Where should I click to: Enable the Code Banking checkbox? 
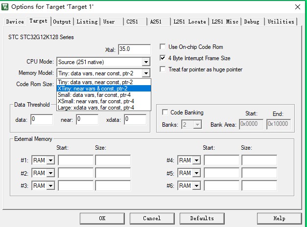coord(165,113)
